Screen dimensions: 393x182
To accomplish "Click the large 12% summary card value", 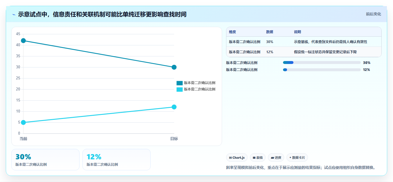I will tap(94, 157).
